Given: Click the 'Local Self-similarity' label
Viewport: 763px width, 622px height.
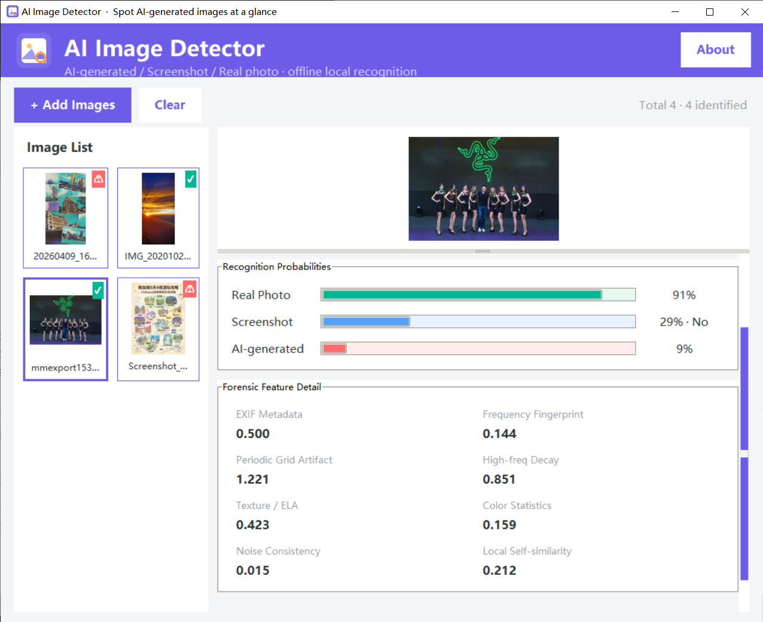Looking at the screenshot, I should pyautogui.click(x=527, y=551).
